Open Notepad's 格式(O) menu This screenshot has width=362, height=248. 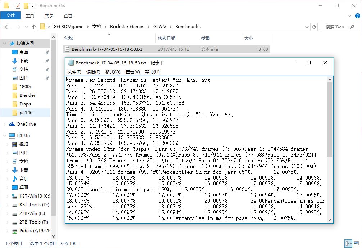coord(113,72)
